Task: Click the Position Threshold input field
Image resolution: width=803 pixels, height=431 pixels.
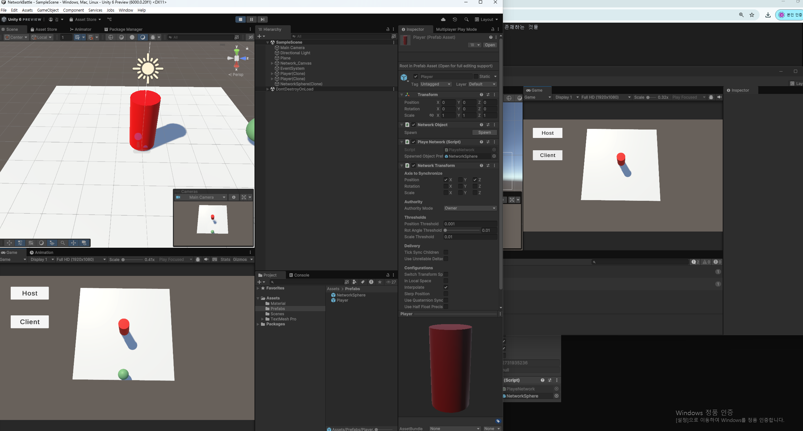Action: (x=470, y=224)
